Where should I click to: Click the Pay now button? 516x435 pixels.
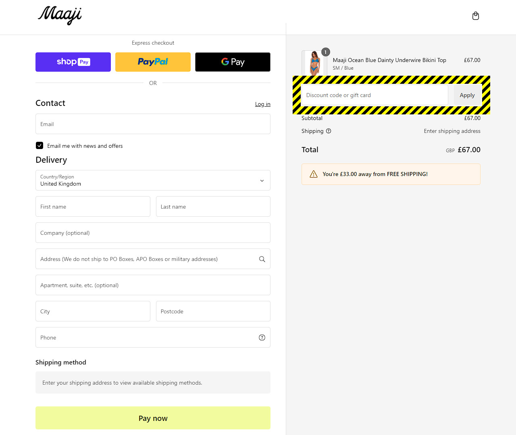pos(153,418)
